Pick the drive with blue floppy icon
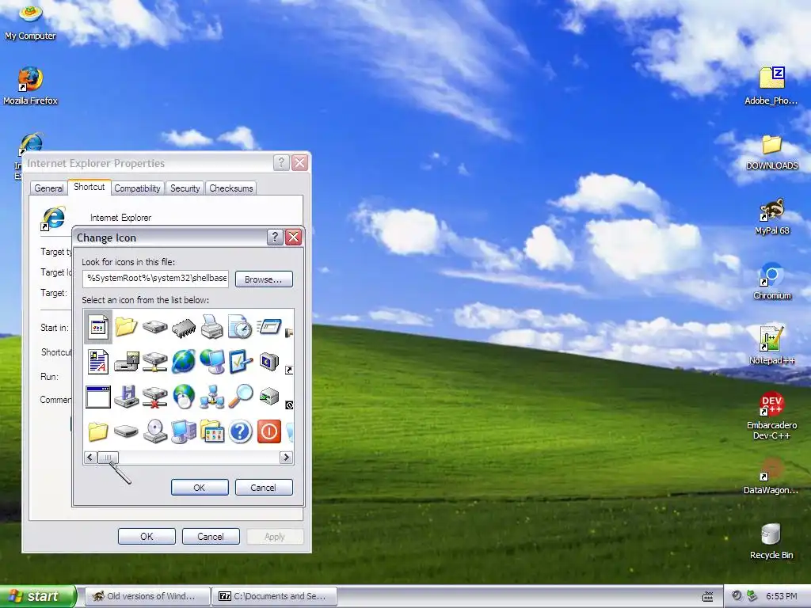 coord(126,397)
